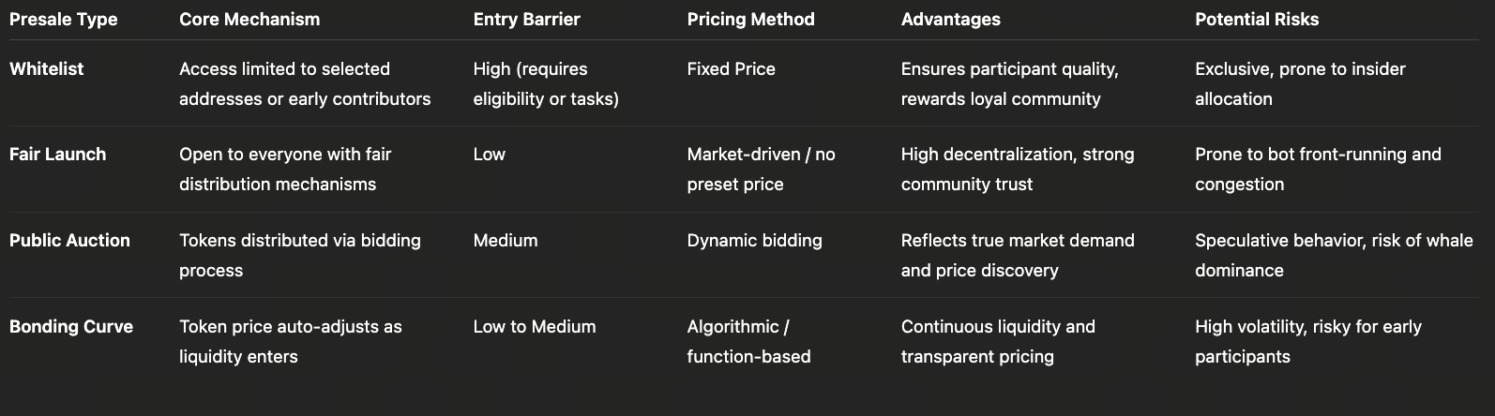This screenshot has height=416, width=1495.
Task: Click the Tokens distributed via bidding process cell
Action: [x=300, y=255]
